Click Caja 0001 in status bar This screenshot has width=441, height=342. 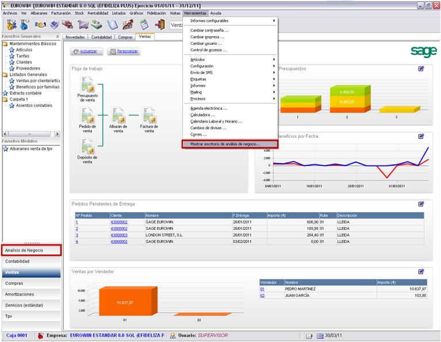pos(17,336)
